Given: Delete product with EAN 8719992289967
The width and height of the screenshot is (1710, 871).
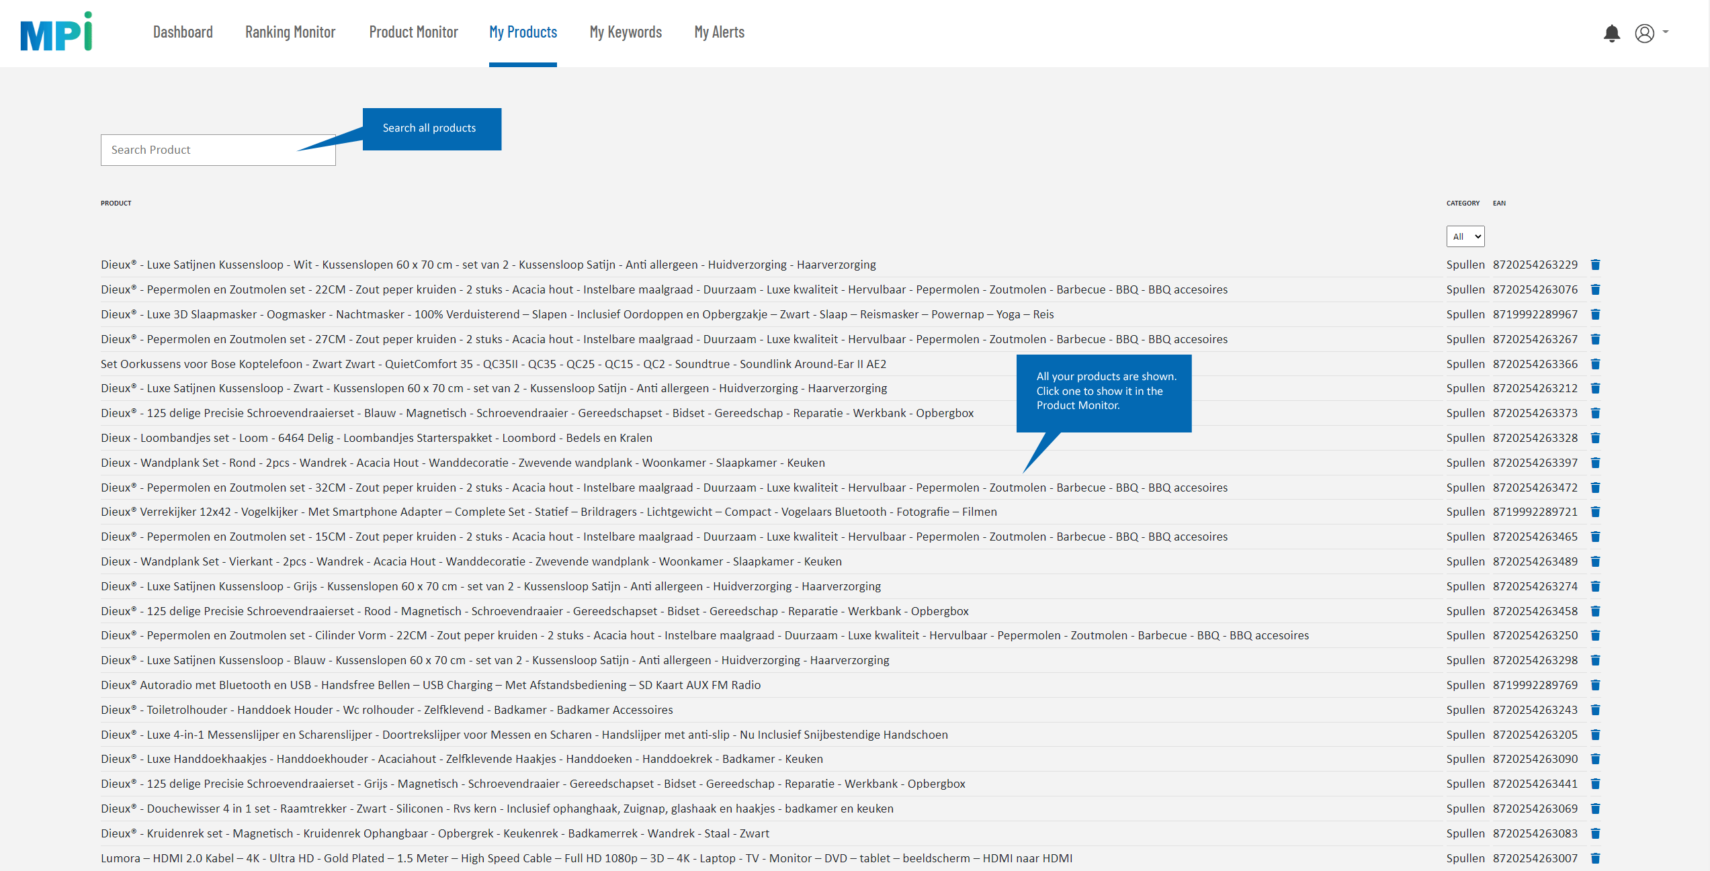Looking at the screenshot, I should pyautogui.click(x=1595, y=314).
